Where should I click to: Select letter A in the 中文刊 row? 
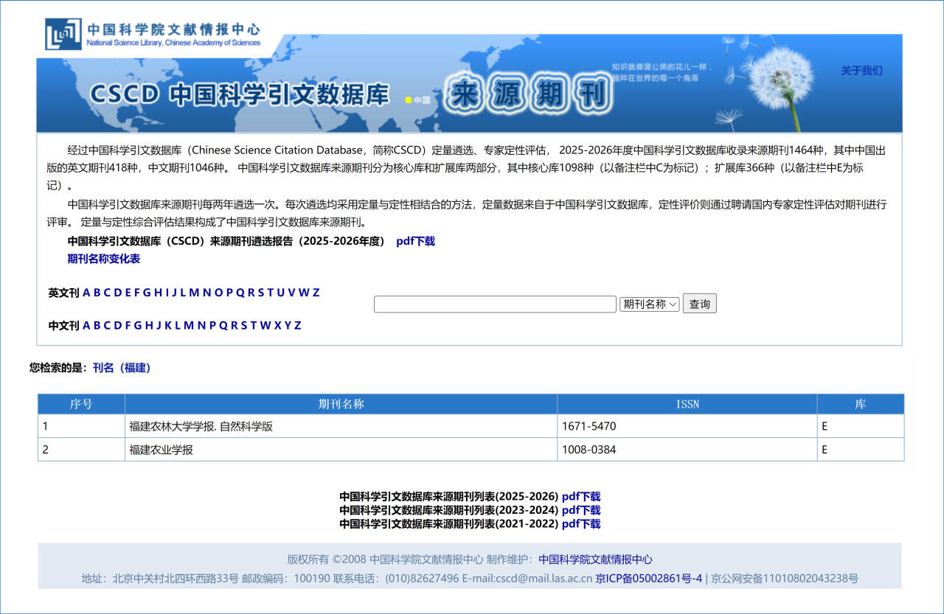coord(86,325)
